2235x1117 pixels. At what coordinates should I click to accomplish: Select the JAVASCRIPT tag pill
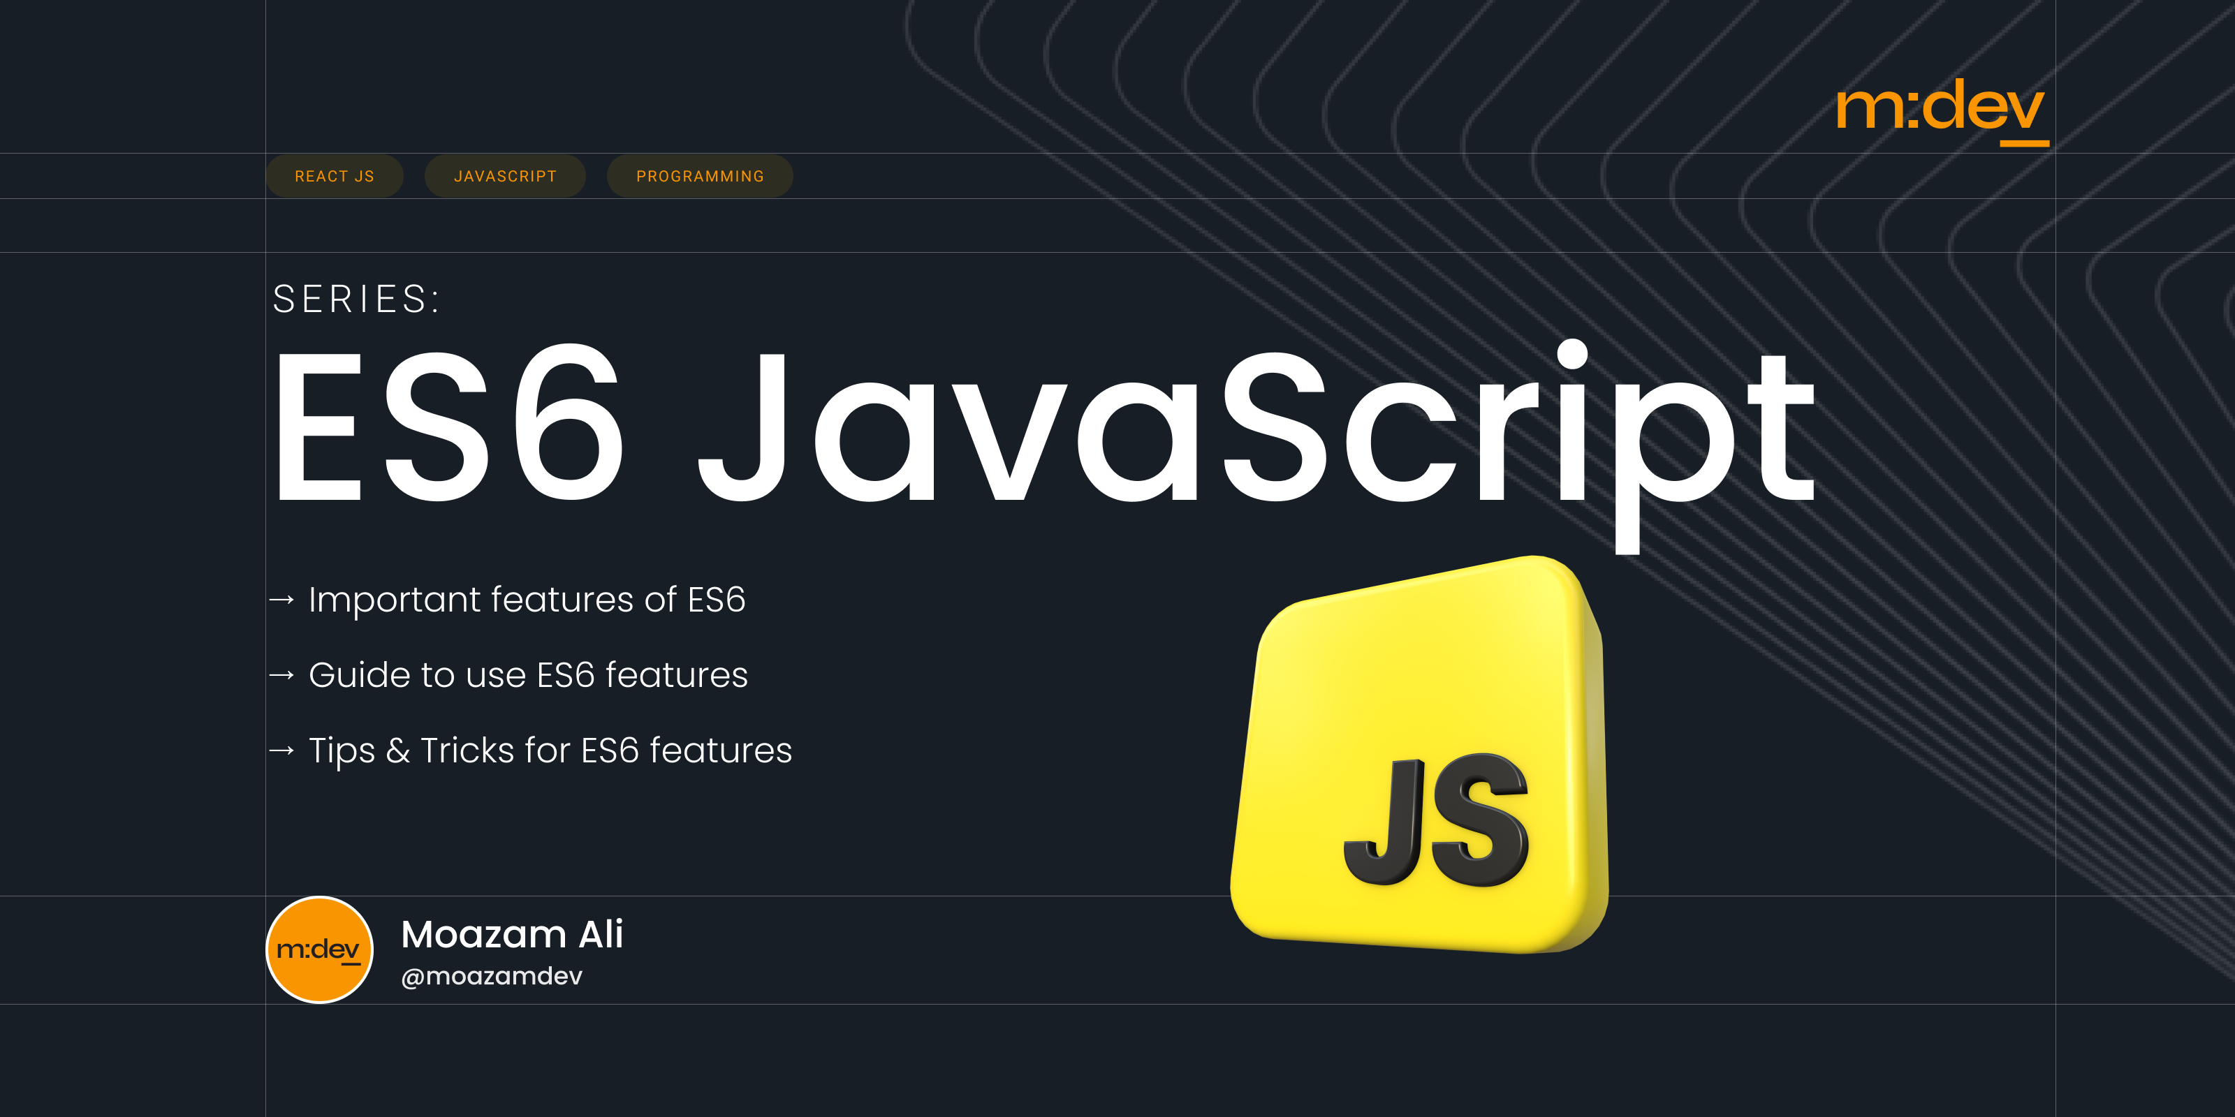pos(505,176)
